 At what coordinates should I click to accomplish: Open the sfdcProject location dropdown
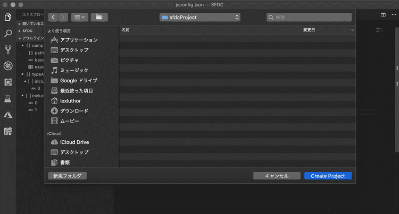point(200,17)
